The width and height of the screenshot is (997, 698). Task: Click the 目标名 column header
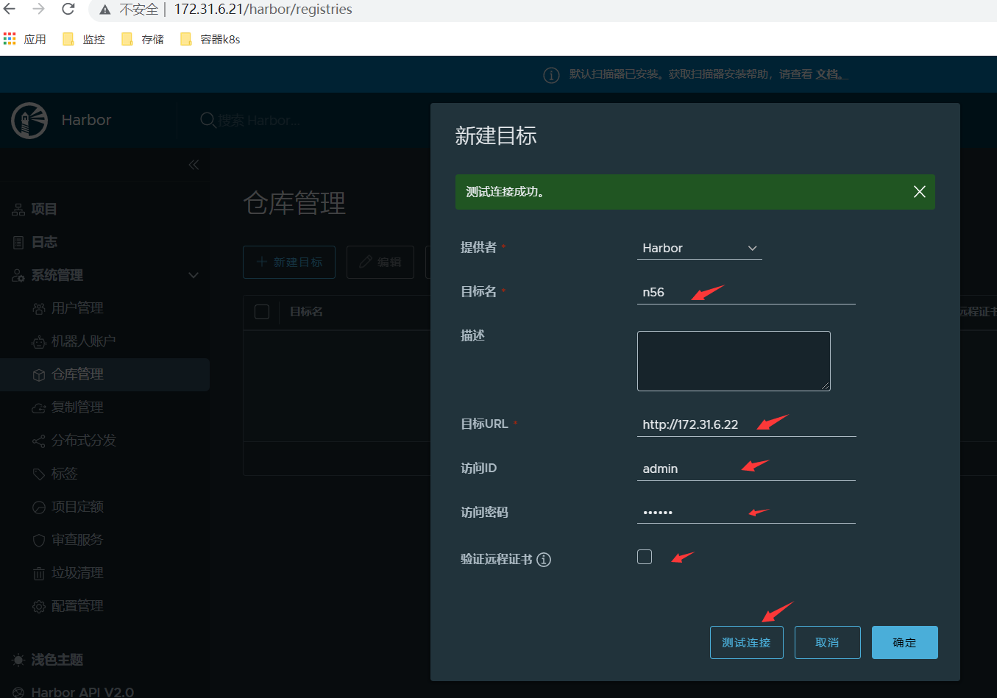pos(306,312)
